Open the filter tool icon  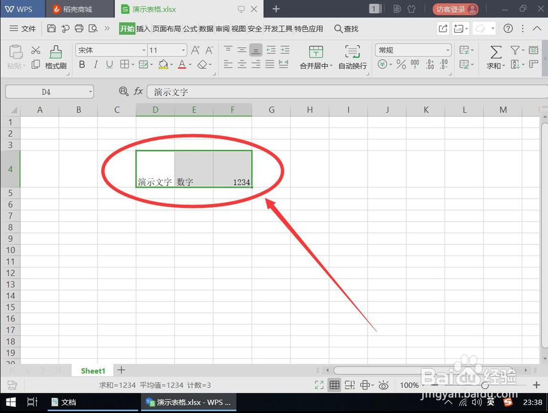tap(516, 50)
